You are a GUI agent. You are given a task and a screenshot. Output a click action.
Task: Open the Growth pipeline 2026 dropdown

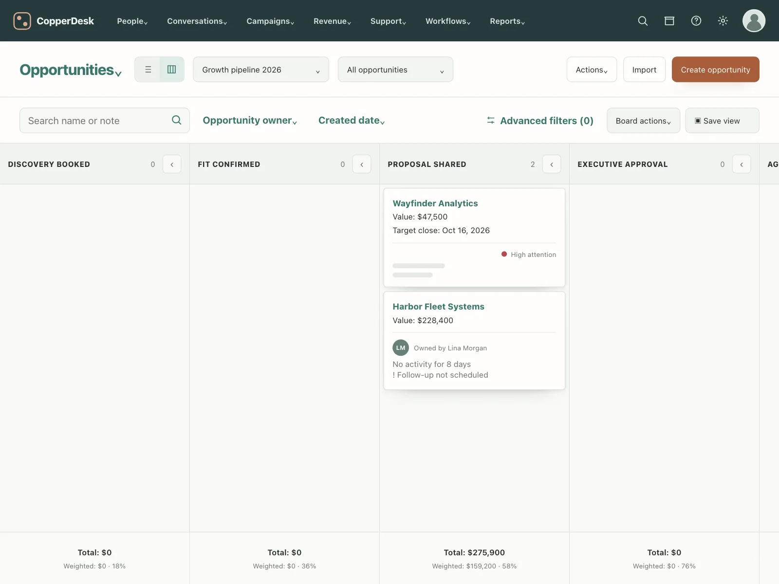point(261,70)
